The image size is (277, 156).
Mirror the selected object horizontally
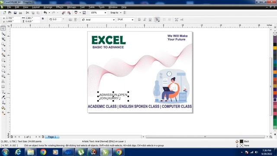click(x=70, y=19)
